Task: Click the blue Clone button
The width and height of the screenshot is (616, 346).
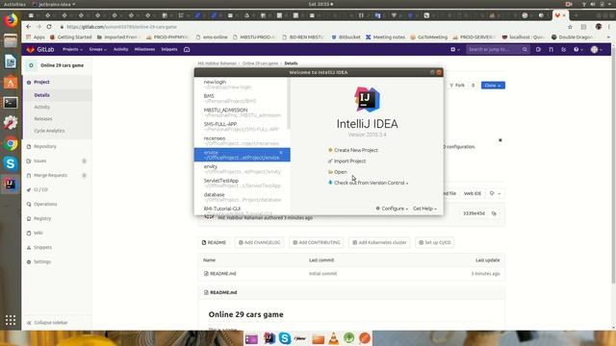Action: point(493,86)
